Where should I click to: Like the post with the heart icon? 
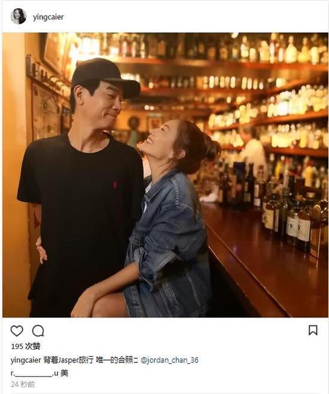[17, 331]
